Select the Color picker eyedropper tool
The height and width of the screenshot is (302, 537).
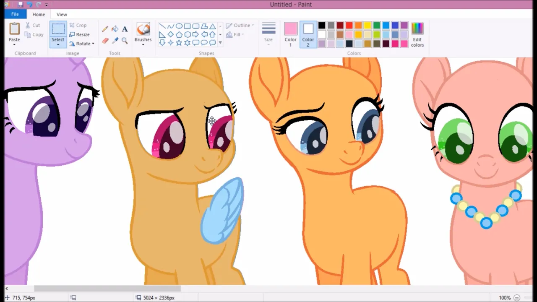point(115,41)
